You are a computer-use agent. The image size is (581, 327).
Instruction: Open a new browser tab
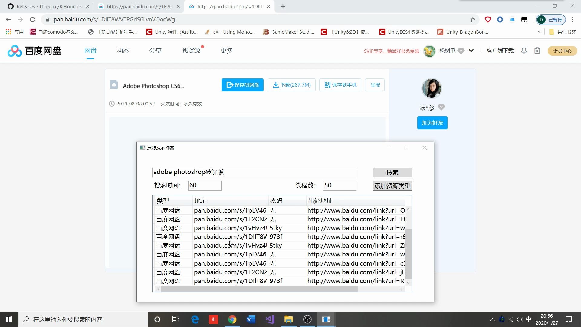(283, 6)
